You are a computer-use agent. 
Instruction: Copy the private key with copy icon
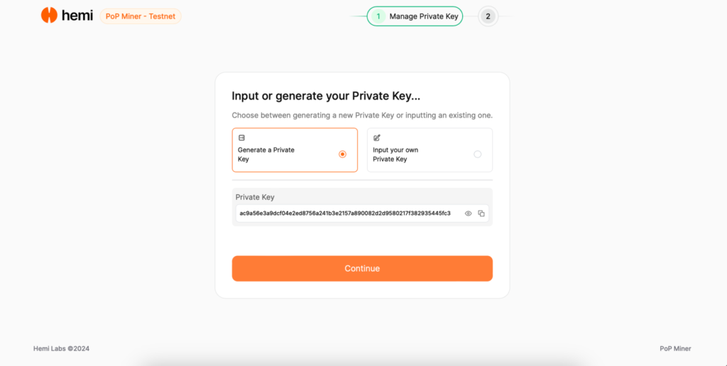click(x=481, y=213)
